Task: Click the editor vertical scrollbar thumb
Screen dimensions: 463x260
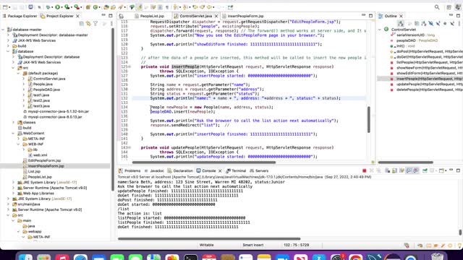Action: pos(368,119)
